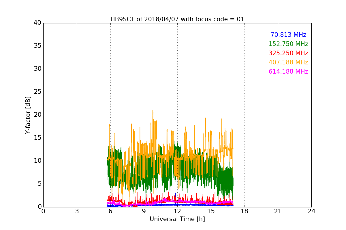
Task: Select the 152.750 MHz legend label
Action: point(288,44)
